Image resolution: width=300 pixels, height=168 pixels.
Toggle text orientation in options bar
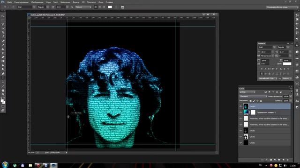(13, 7)
